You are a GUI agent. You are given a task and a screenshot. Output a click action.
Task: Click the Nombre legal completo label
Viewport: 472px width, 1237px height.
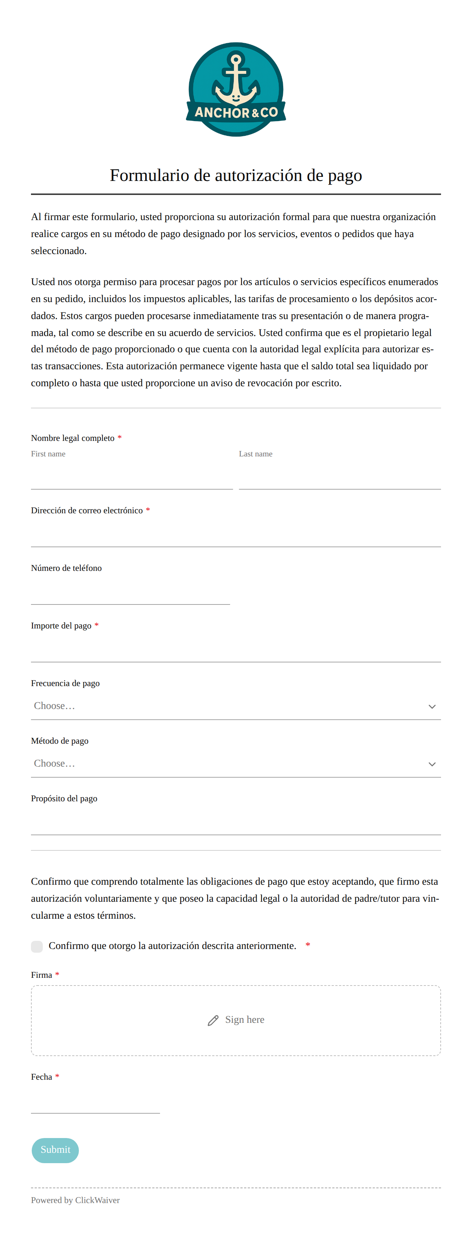(x=73, y=438)
